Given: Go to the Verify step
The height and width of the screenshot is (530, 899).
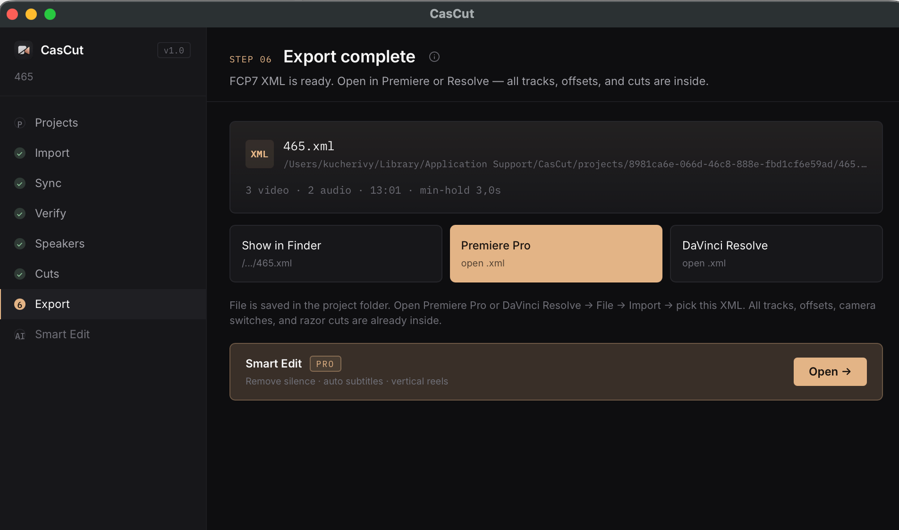Looking at the screenshot, I should 103,214.
